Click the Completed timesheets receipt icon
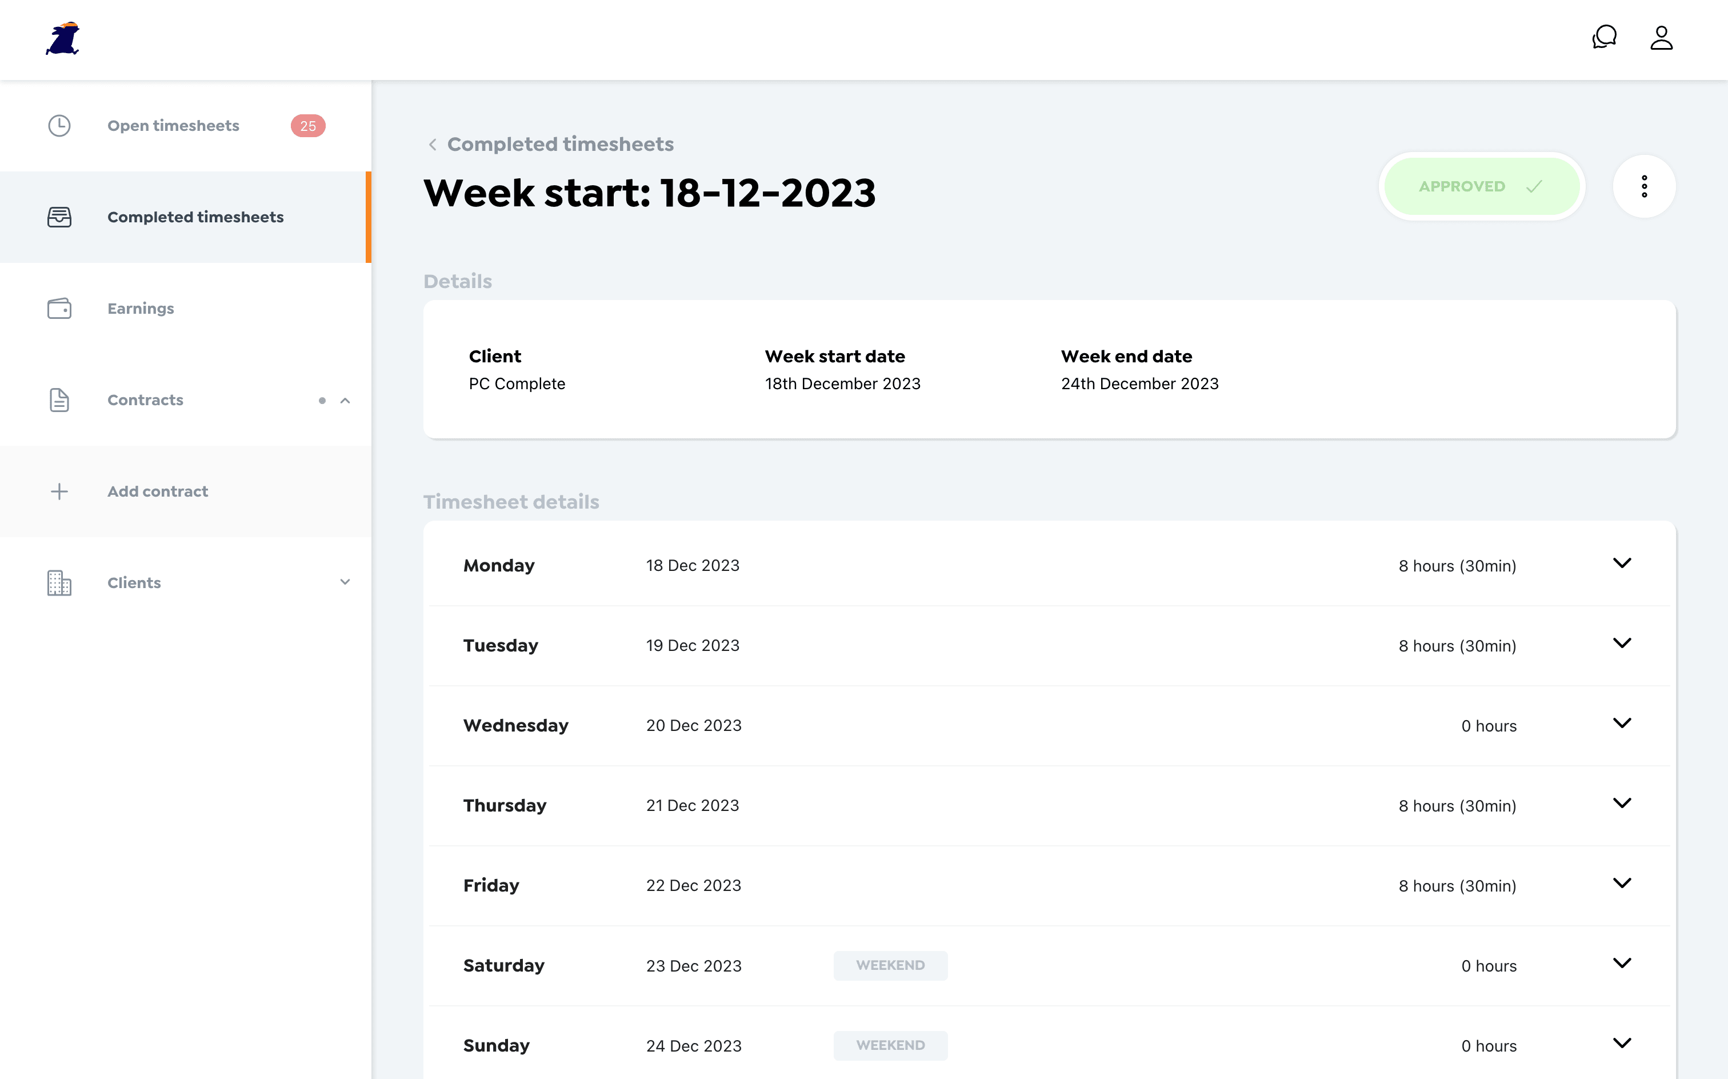Image resolution: width=1728 pixels, height=1079 pixels. tap(59, 216)
